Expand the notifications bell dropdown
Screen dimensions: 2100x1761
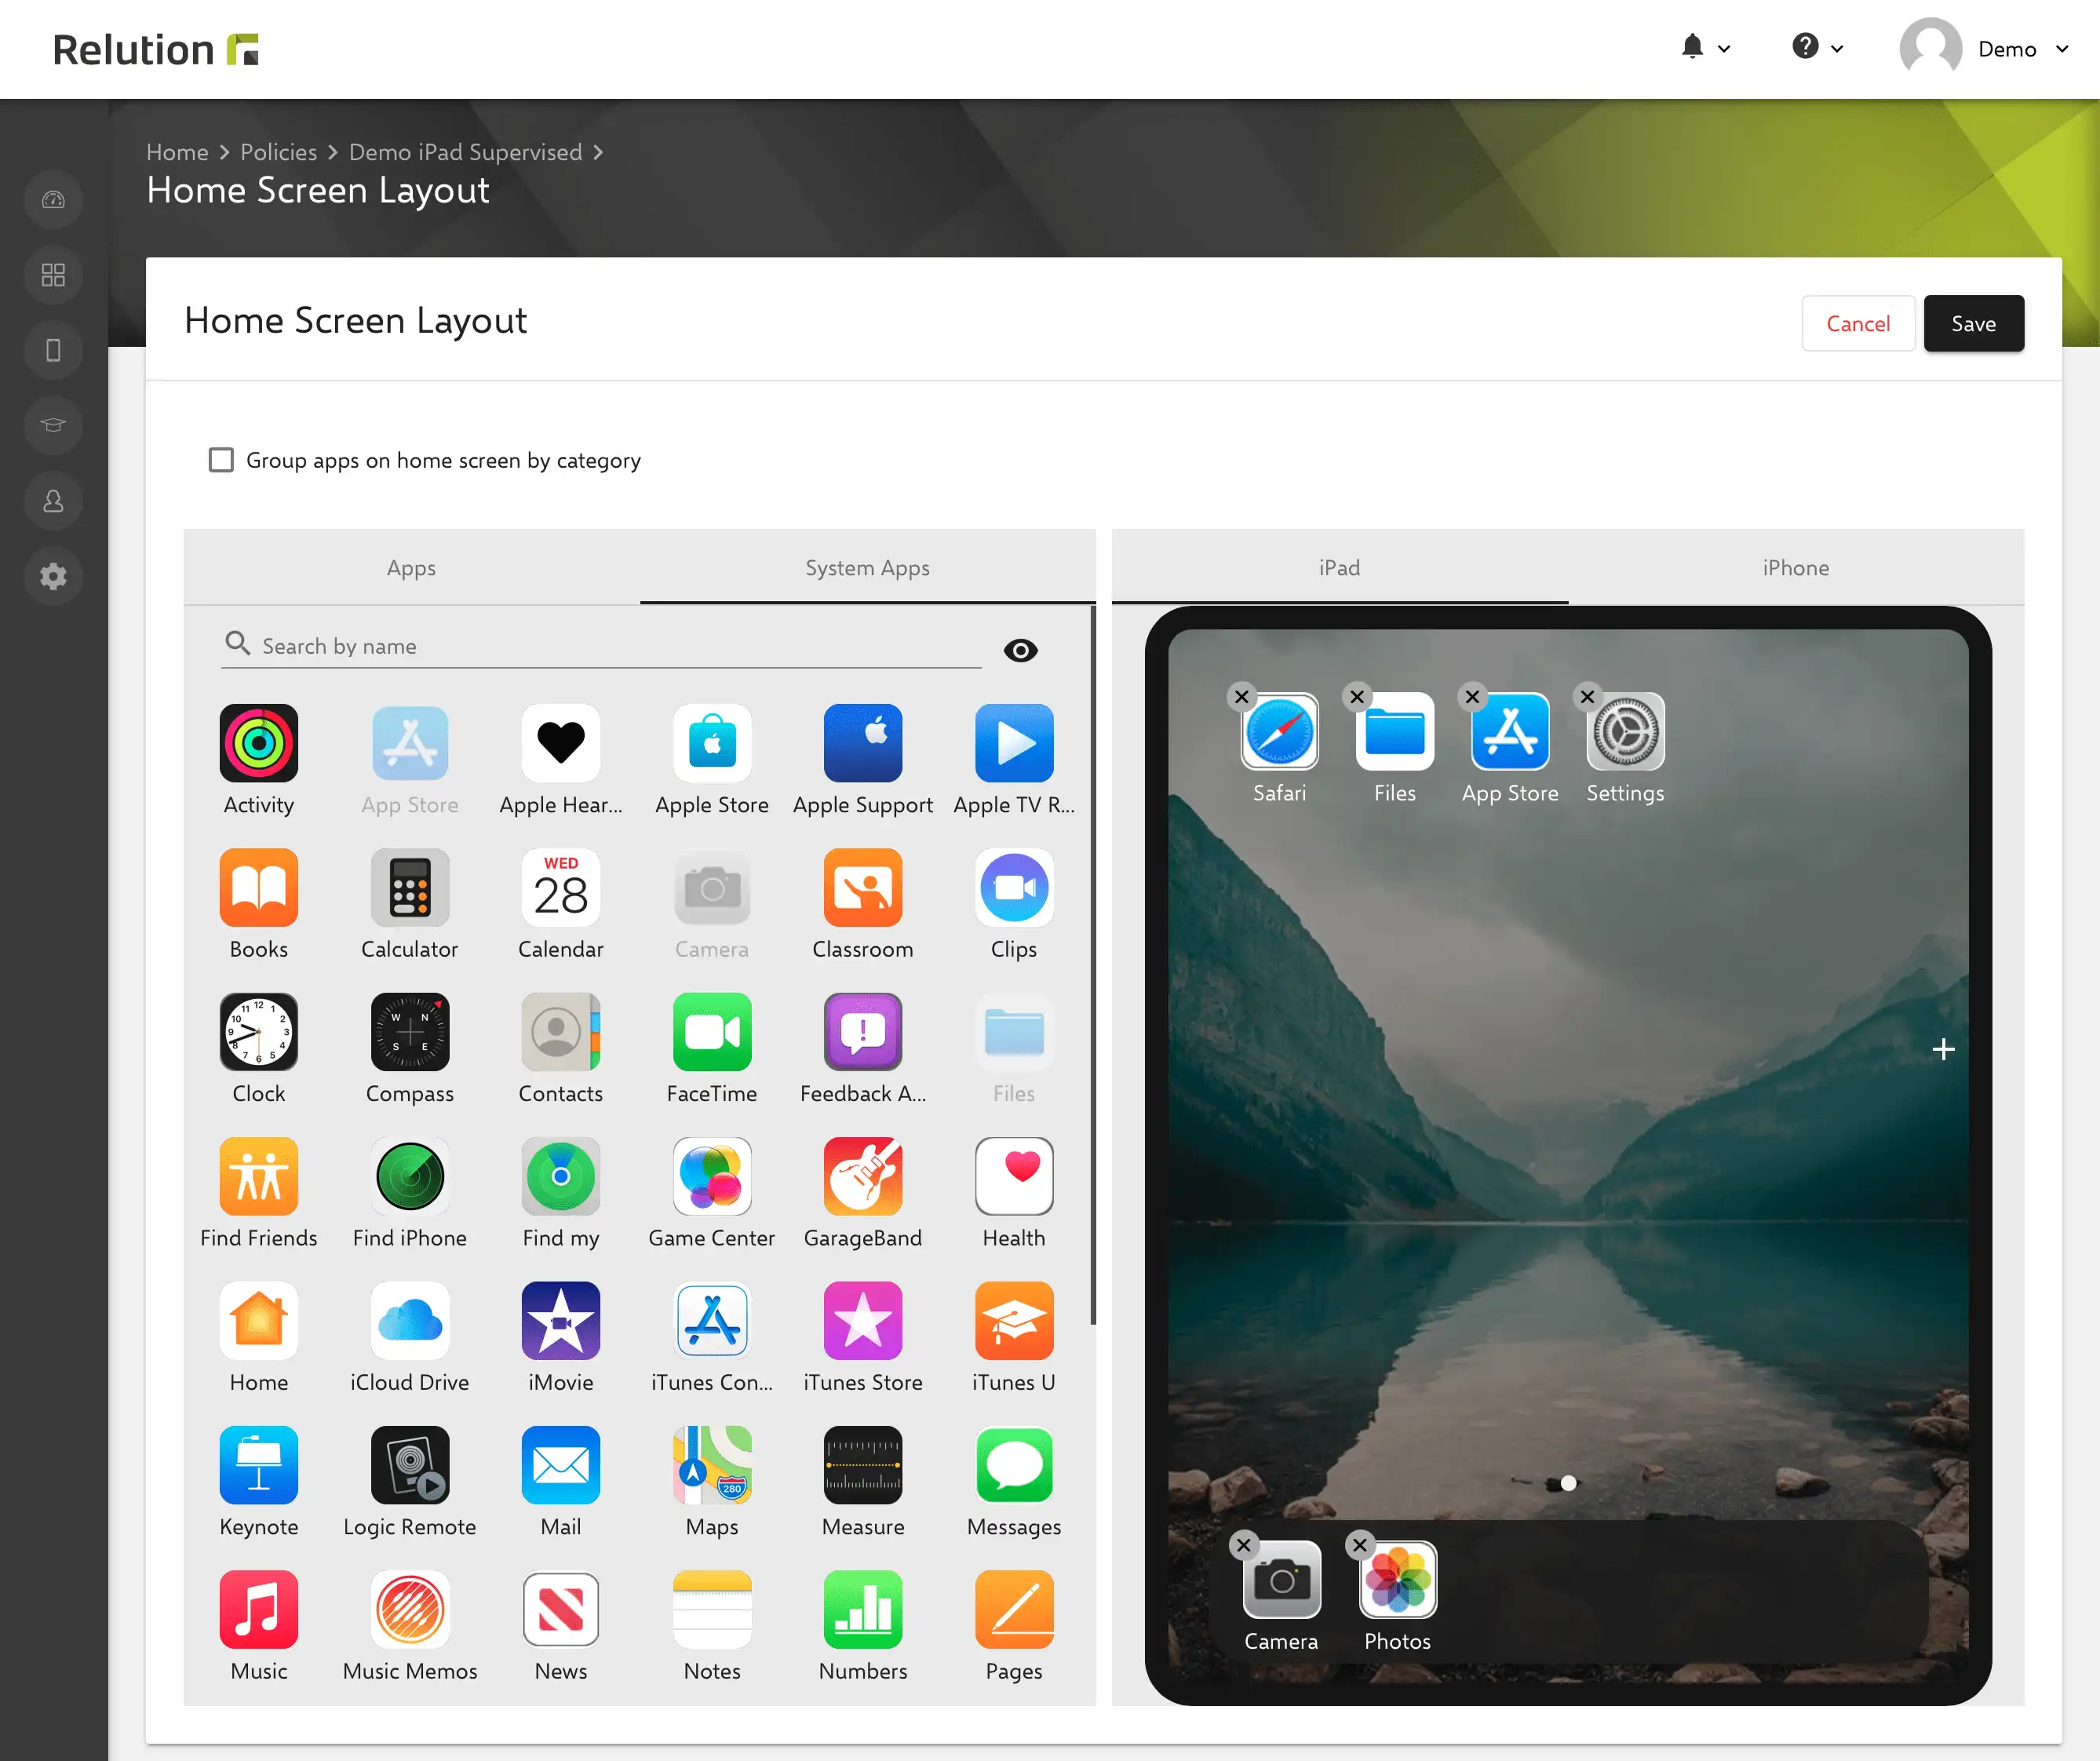click(x=1705, y=47)
